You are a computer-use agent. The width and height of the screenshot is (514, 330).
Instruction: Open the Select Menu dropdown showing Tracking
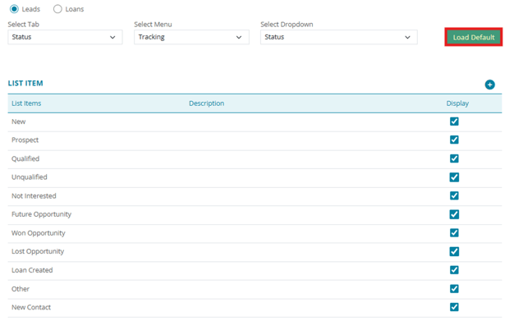(x=191, y=37)
